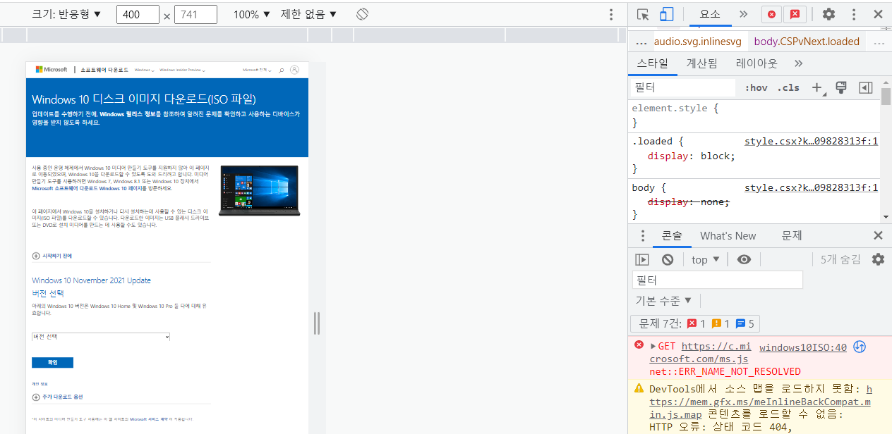Focus the styles 필터 input

pyautogui.click(x=683, y=87)
